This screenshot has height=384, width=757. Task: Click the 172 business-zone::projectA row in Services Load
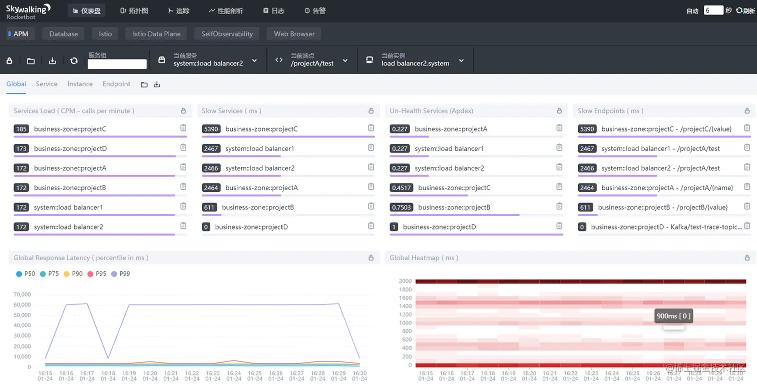pyautogui.click(x=100, y=169)
